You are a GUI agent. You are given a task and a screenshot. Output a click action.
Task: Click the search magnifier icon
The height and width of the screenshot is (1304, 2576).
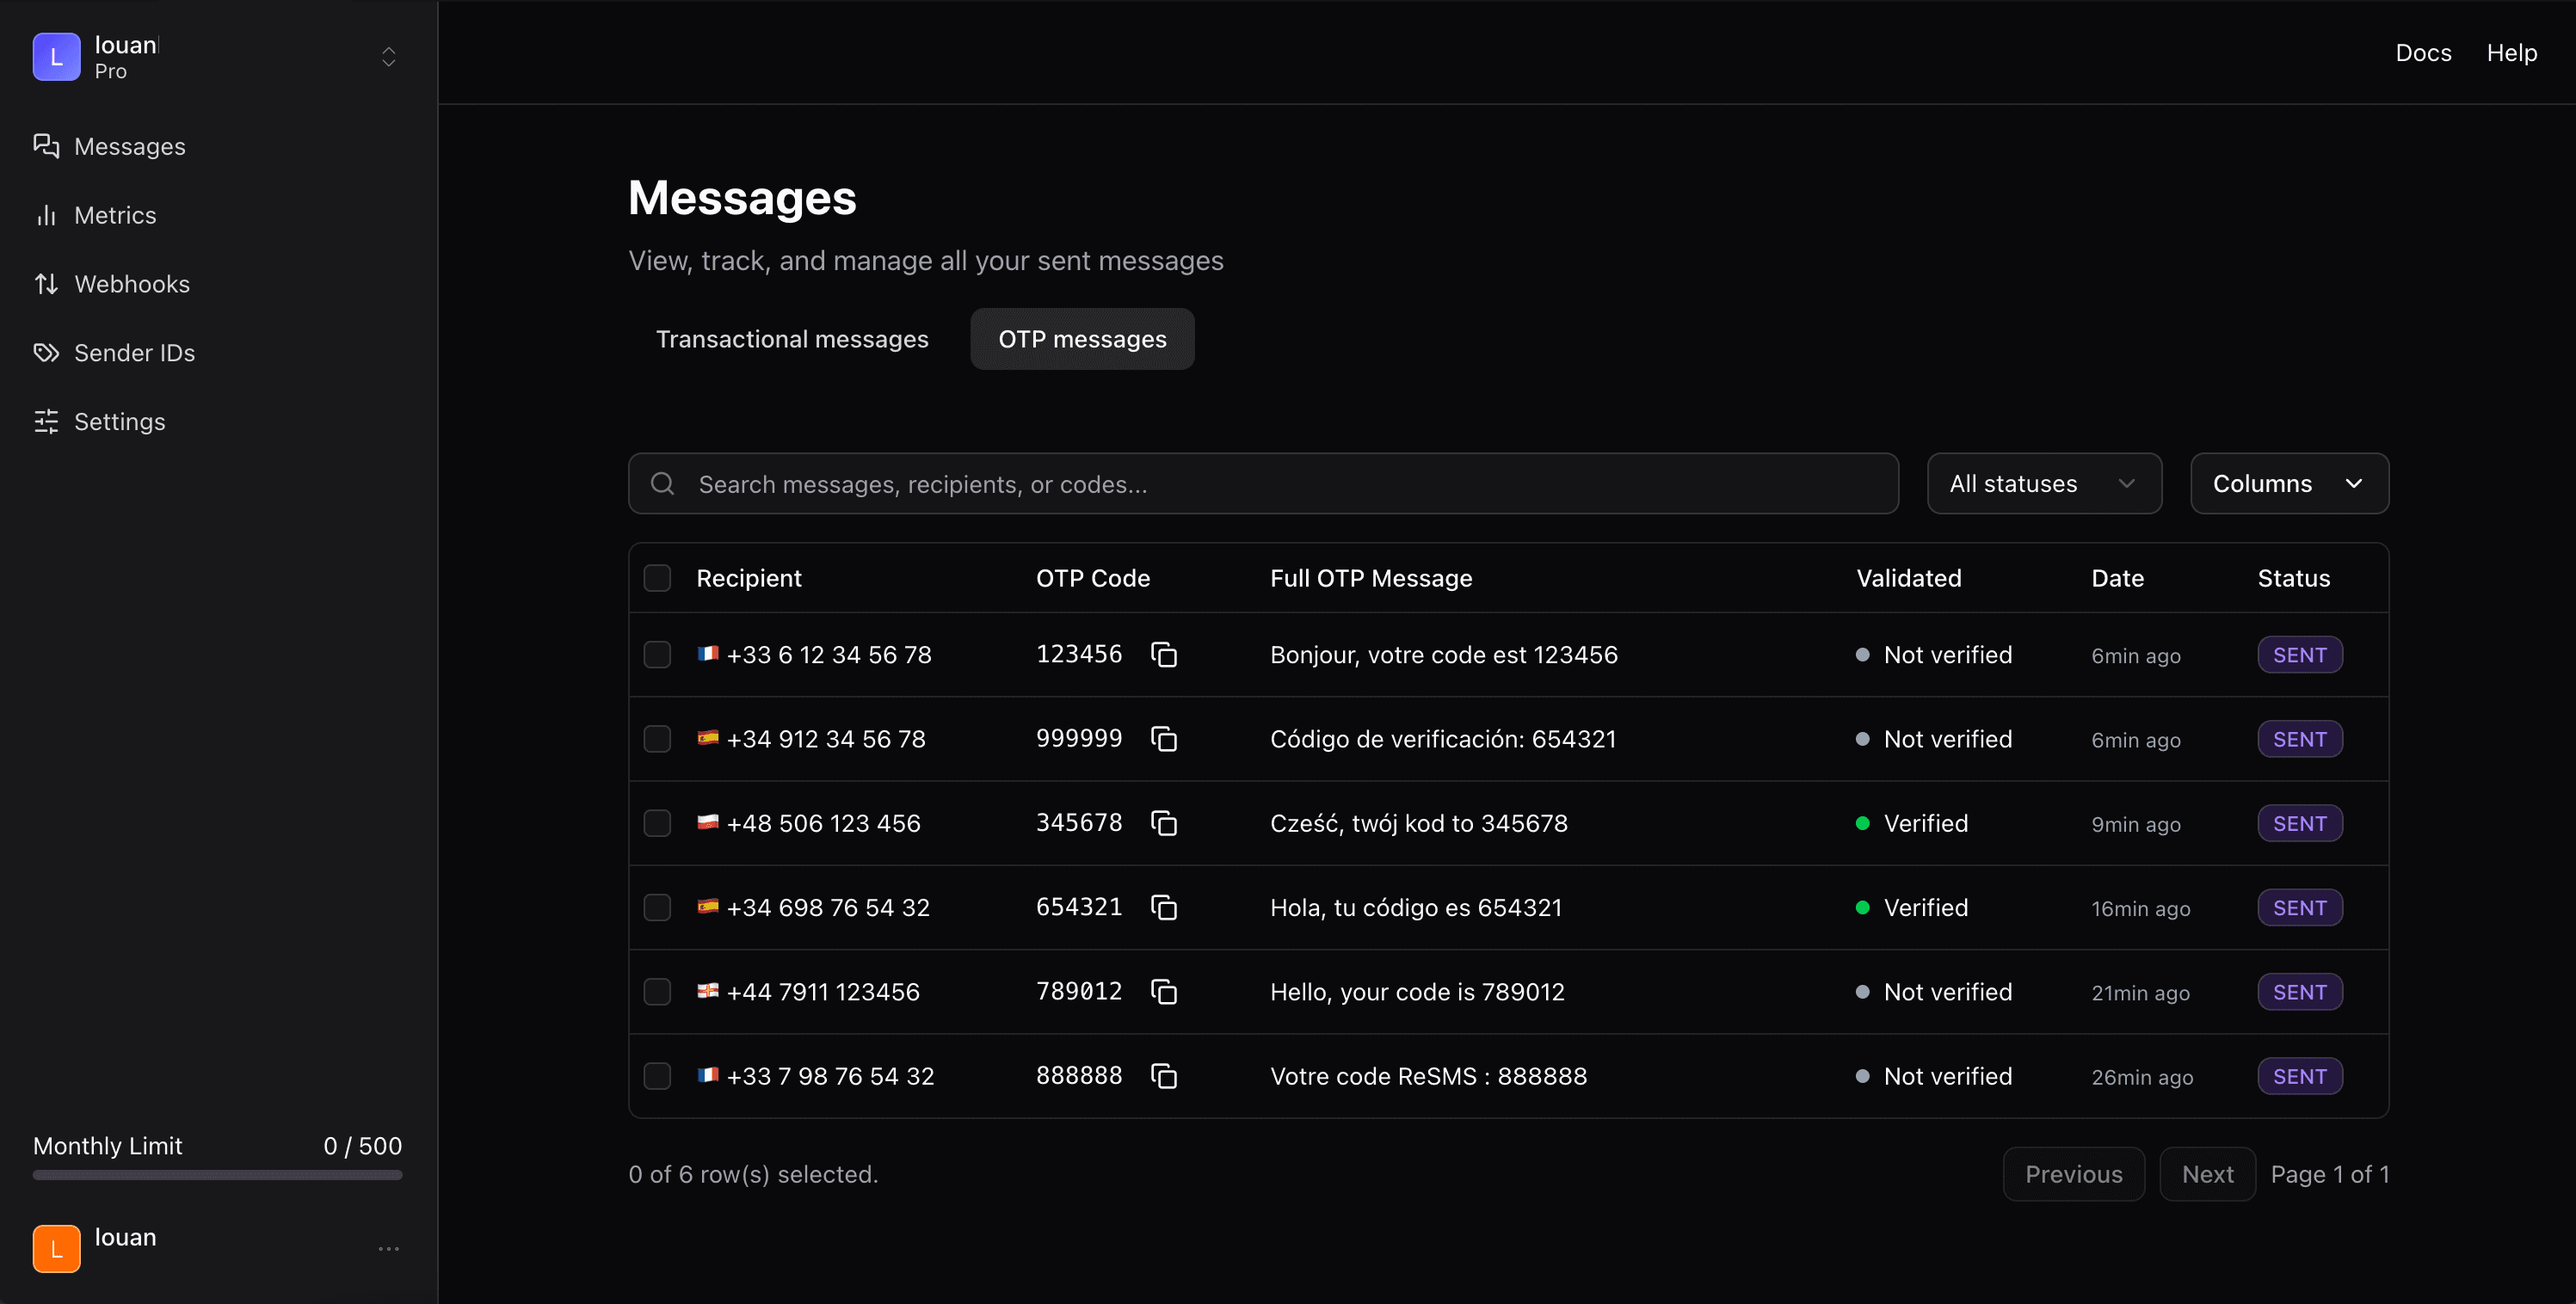(x=662, y=484)
